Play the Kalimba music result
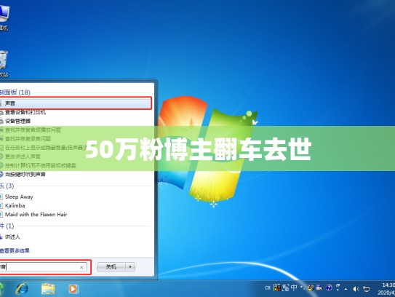Viewport: 395px width, 297px height. (x=15, y=205)
